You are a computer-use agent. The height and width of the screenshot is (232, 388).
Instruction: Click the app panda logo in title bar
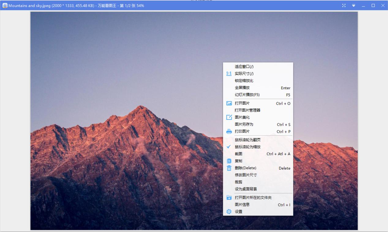[x=5, y=6]
